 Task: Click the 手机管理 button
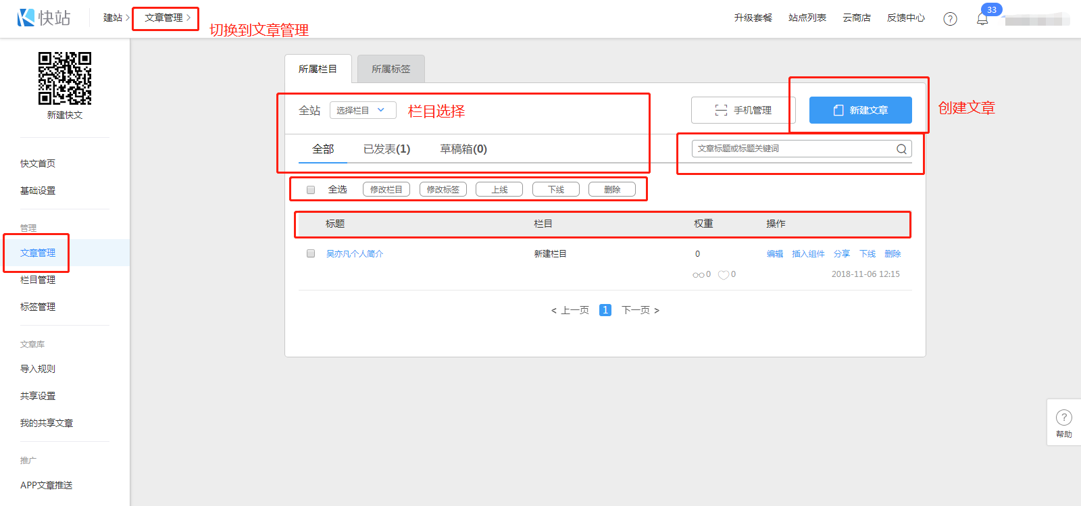click(x=743, y=110)
